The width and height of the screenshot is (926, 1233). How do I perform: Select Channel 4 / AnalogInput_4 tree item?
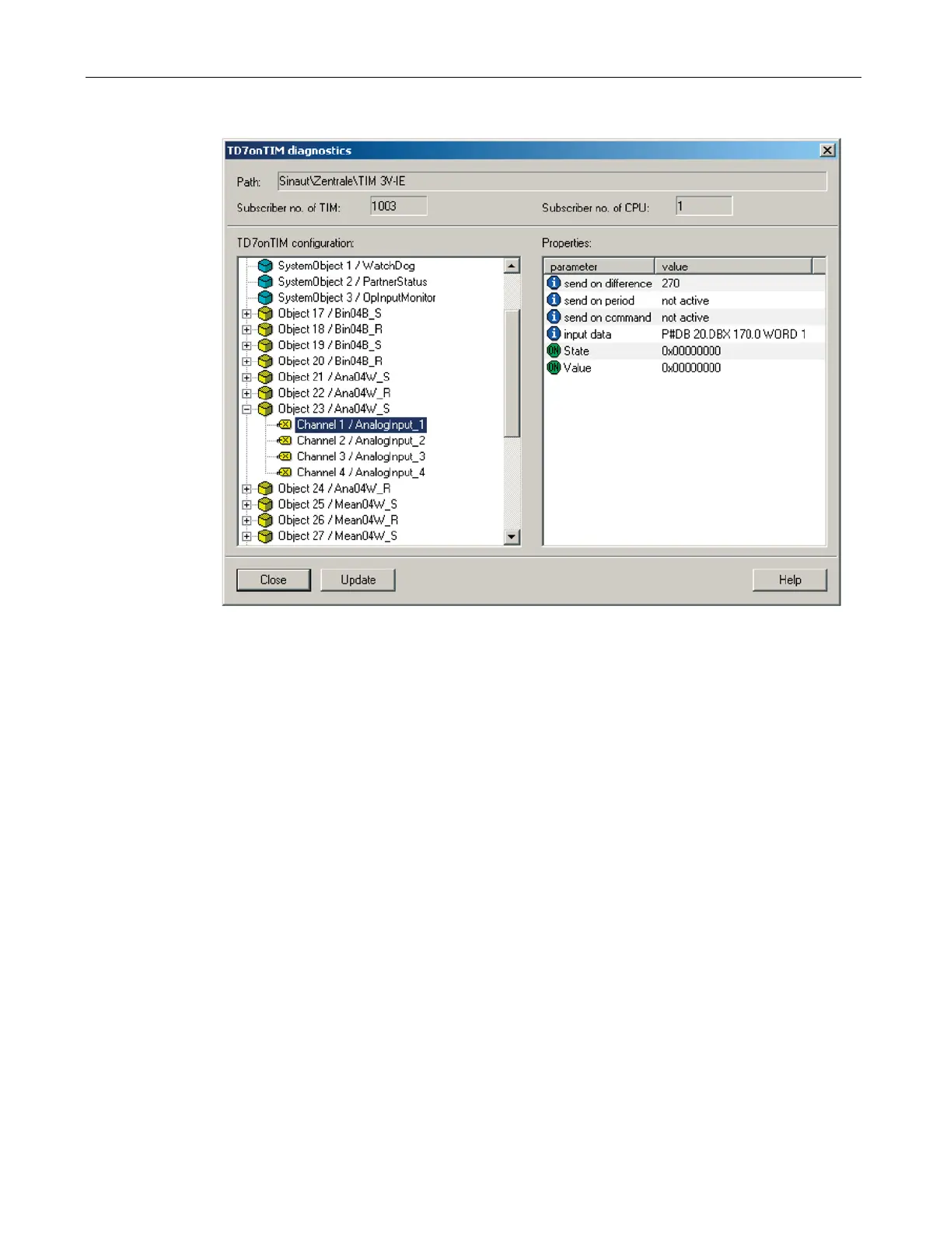(361, 472)
